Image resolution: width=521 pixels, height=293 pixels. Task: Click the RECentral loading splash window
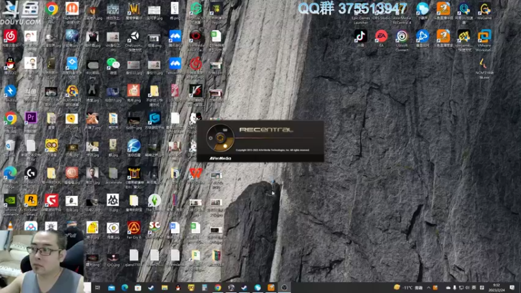(260, 141)
